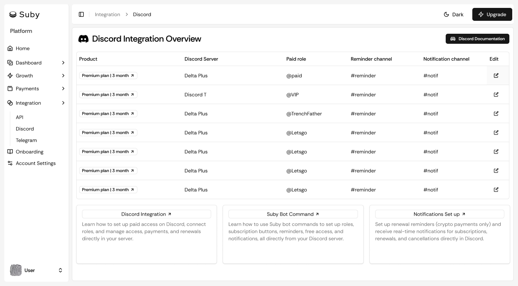The width and height of the screenshot is (518, 286).
Task: Click the Account Settings sliders icon
Action: [x=10, y=163]
